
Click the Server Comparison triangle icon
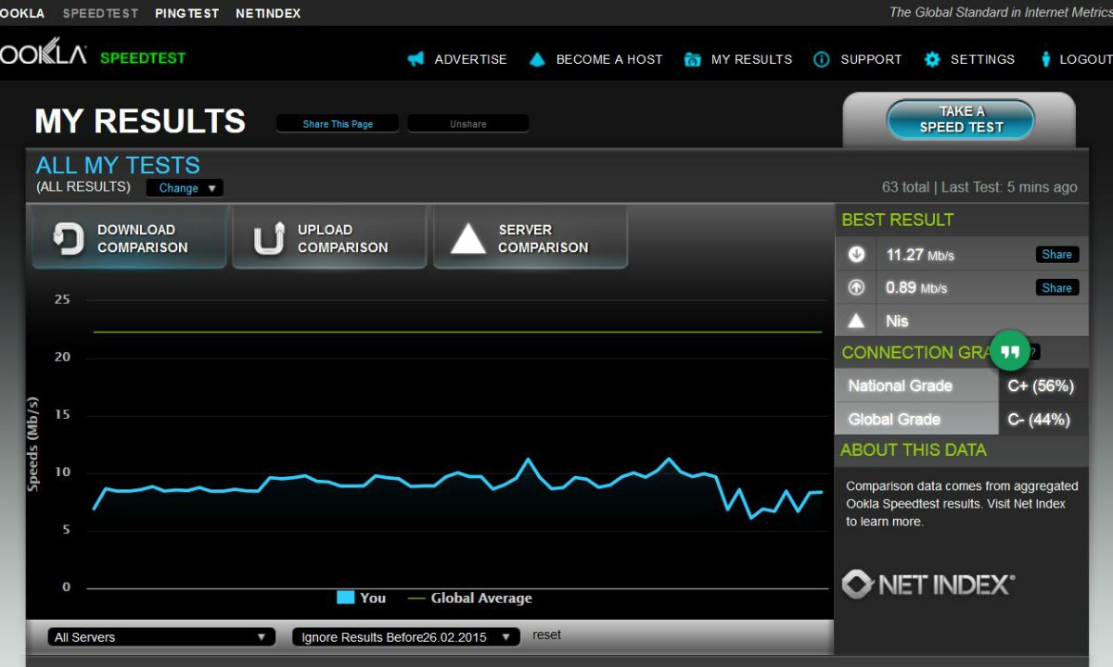tap(468, 238)
